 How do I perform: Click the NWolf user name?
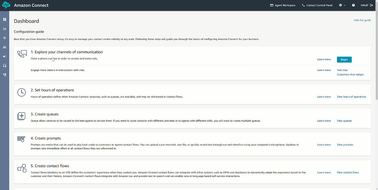click(364, 5)
